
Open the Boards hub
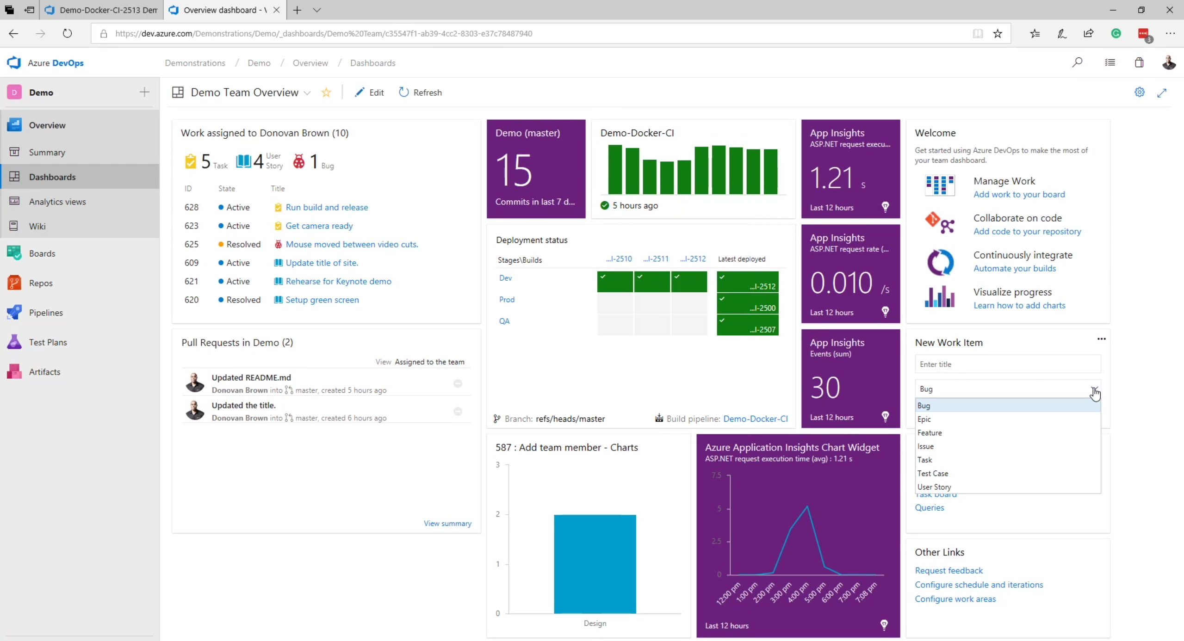coord(80,253)
